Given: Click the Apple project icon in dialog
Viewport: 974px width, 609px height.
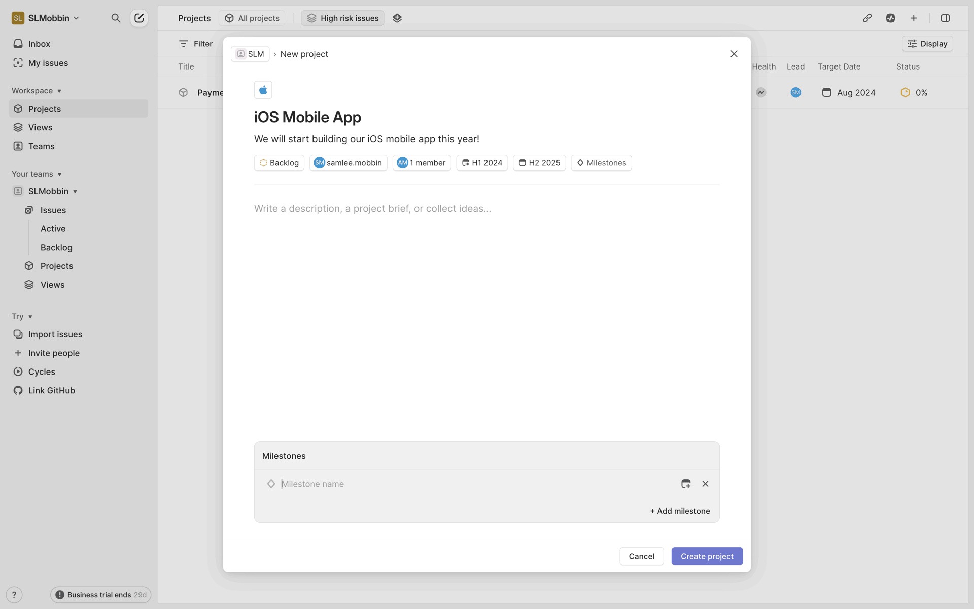Looking at the screenshot, I should coord(263,90).
